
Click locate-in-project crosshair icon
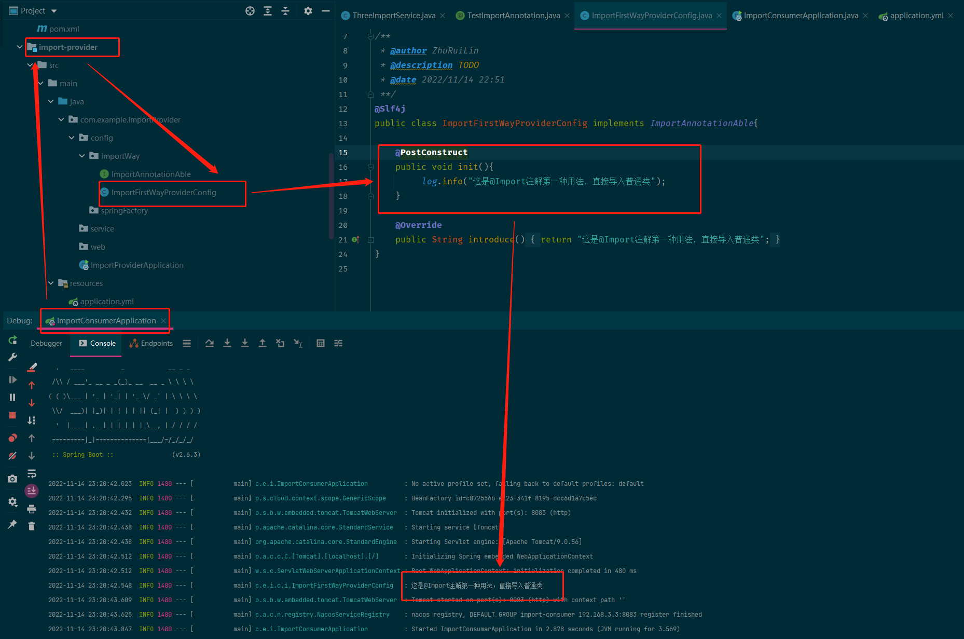[x=250, y=11]
